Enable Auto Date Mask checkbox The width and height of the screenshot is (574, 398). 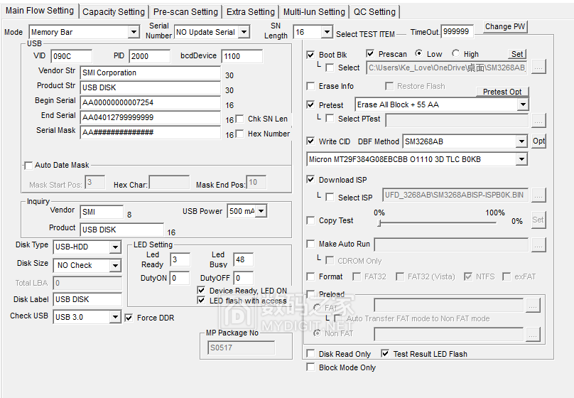coord(28,166)
